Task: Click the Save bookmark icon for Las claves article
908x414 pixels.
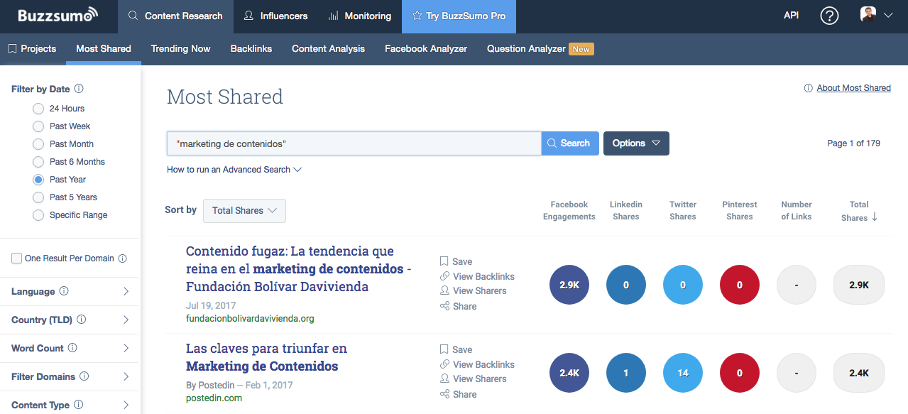Action: click(444, 349)
